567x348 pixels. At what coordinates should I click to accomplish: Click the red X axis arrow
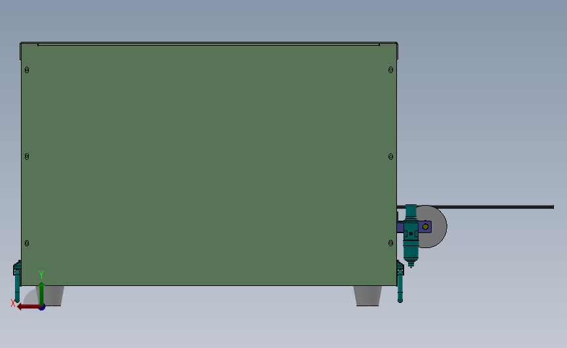point(29,307)
